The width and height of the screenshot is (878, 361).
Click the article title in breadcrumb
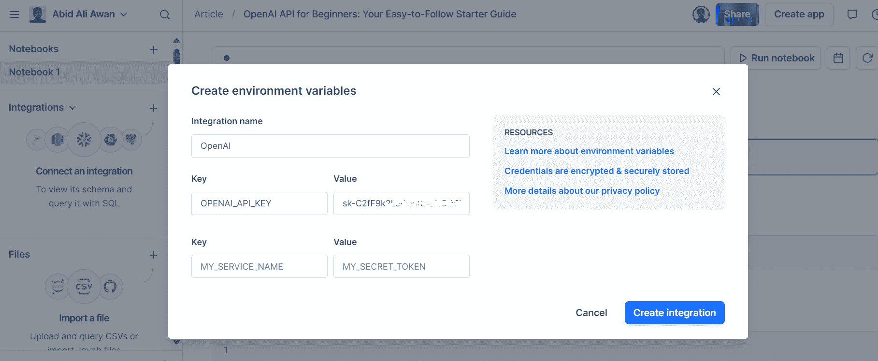tap(380, 14)
